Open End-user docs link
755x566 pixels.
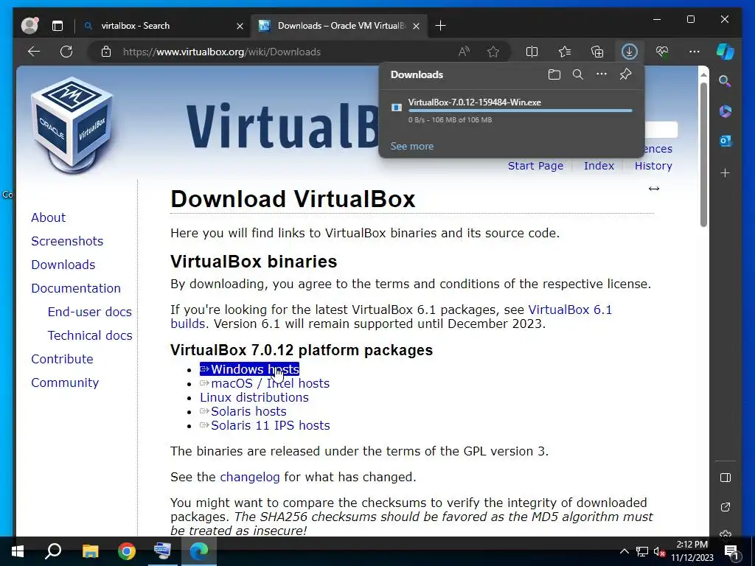pyautogui.click(x=89, y=312)
